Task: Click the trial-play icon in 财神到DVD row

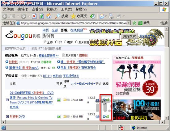Action: [106, 116]
